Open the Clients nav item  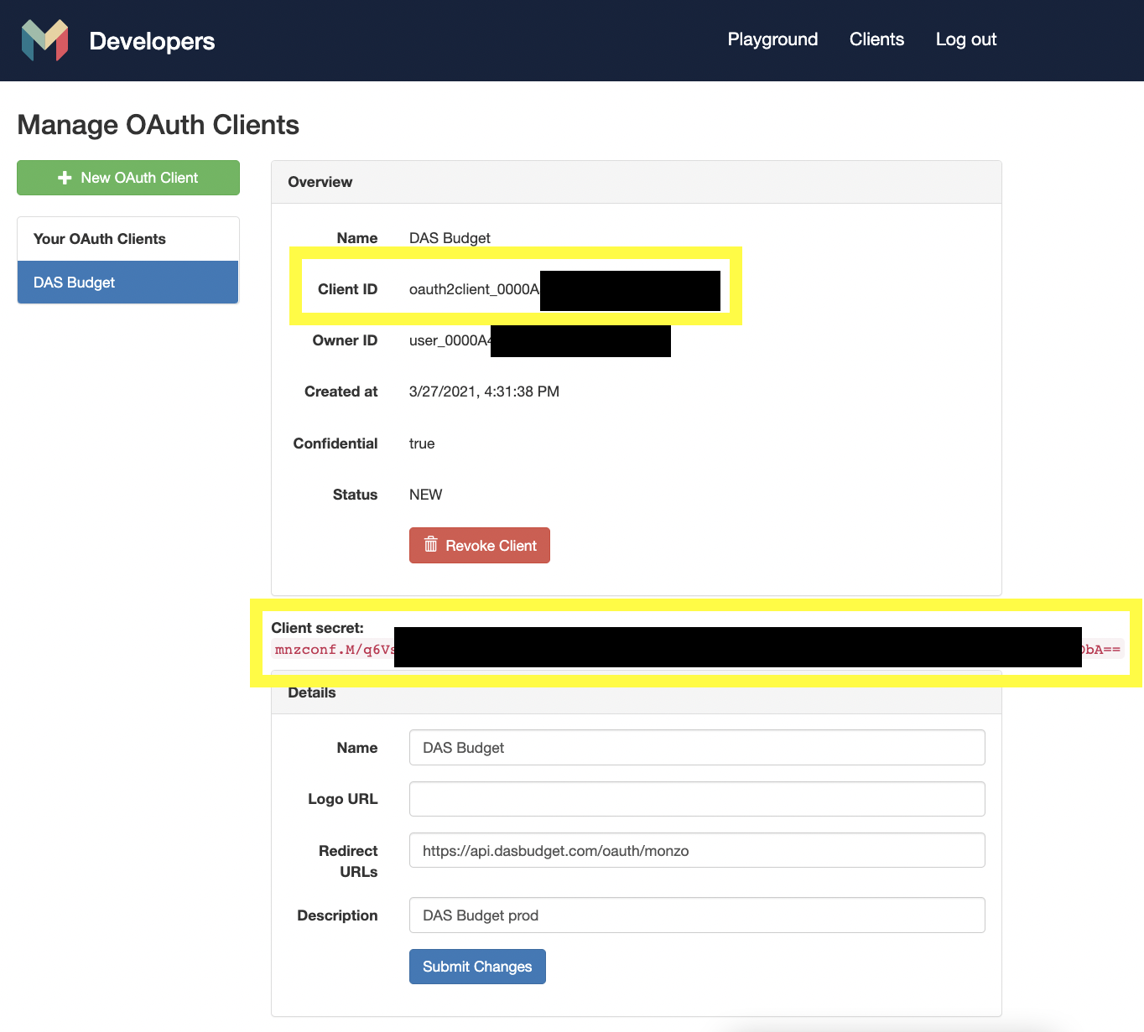[876, 39]
